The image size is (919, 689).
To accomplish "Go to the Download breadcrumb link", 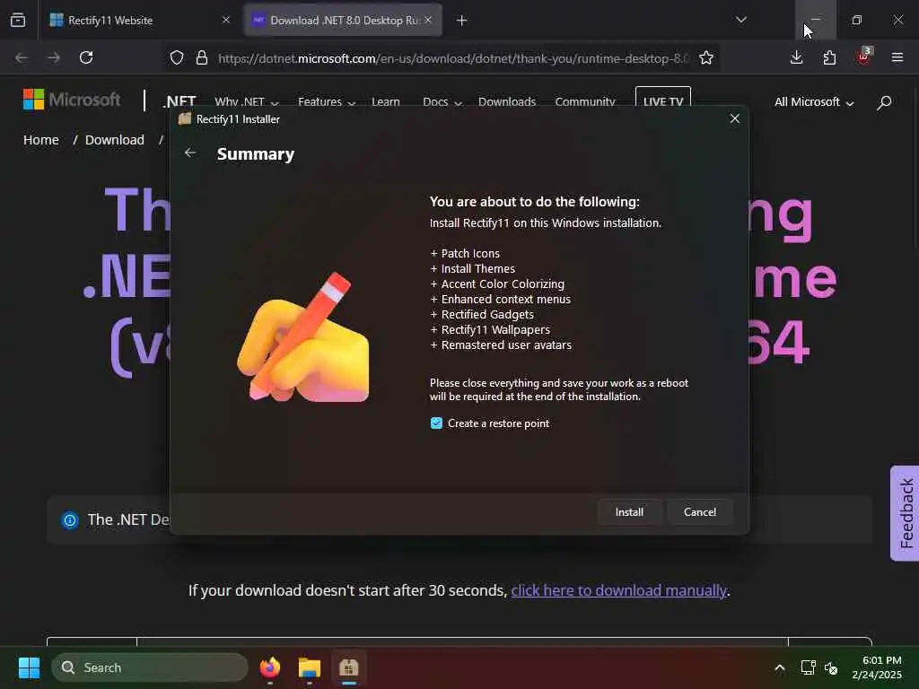I will [x=114, y=140].
